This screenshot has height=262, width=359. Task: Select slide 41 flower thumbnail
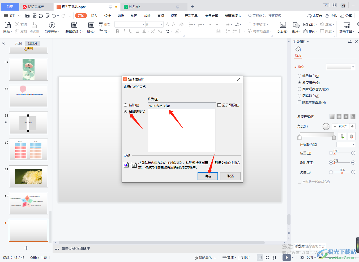(x=28, y=176)
